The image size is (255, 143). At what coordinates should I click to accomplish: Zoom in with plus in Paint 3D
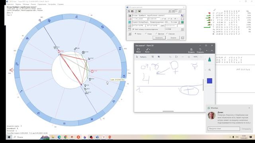pos(189,57)
